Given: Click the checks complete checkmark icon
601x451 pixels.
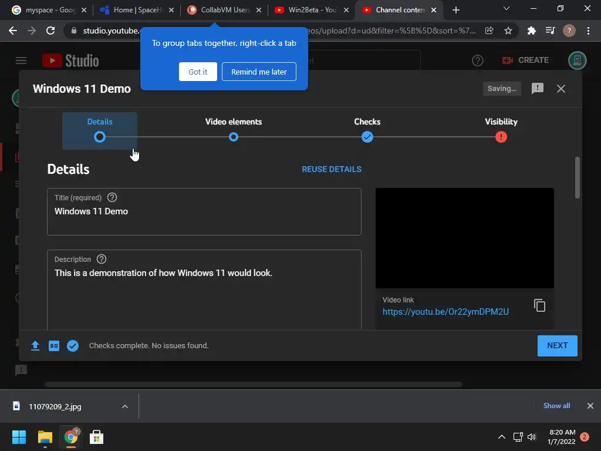Looking at the screenshot, I should pos(73,345).
